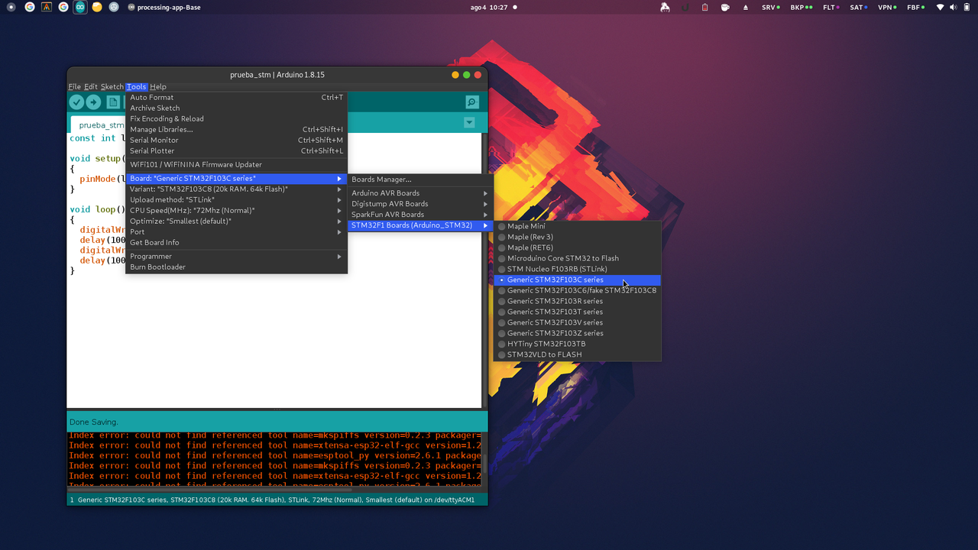Select STM32VLD to FLASH board

point(578,354)
